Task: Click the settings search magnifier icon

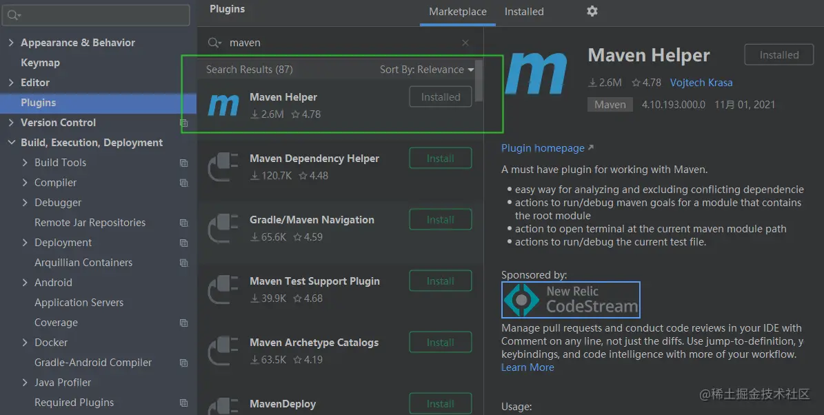Action: (14, 15)
